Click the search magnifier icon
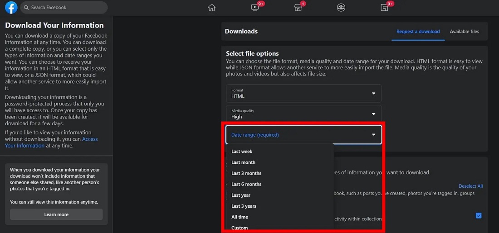The width and height of the screenshot is (499, 233). (x=26, y=7)
